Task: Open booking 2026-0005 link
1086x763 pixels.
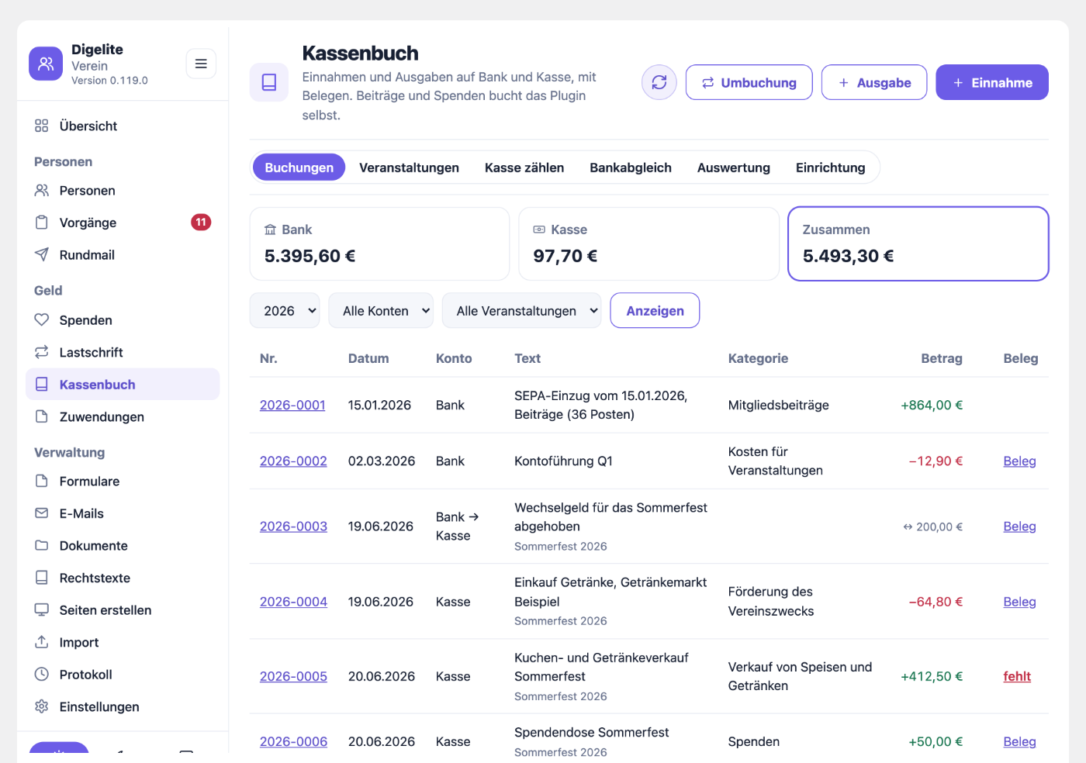Action: pos(293,676)
